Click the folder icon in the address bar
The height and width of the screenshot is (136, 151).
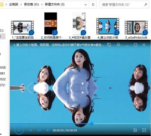pos(2,5)
